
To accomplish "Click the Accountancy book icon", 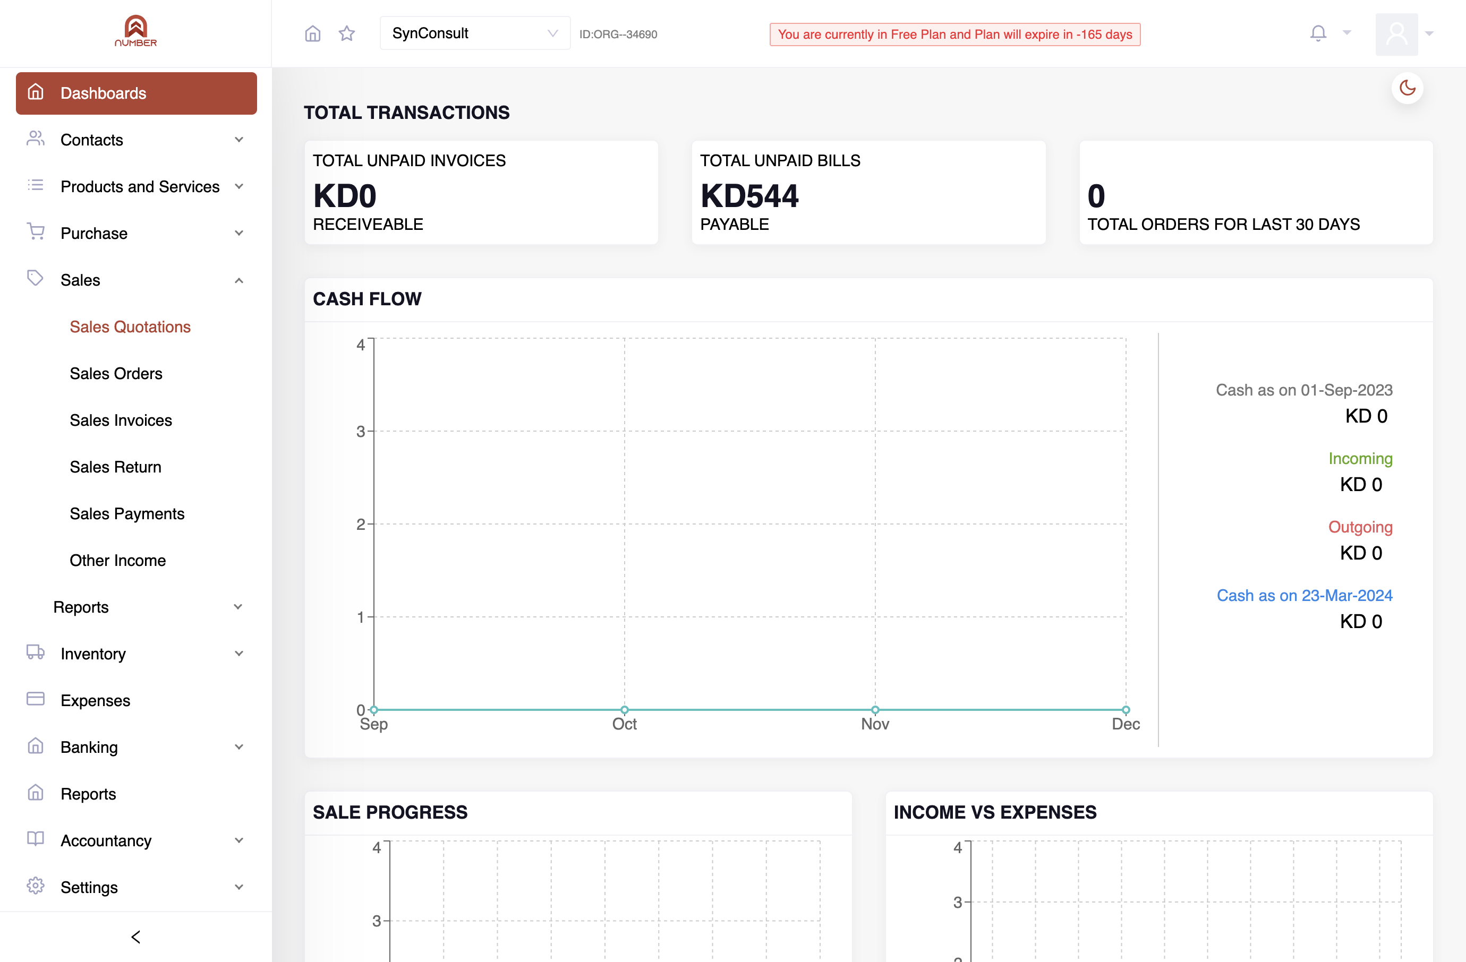I will (36, 839).
